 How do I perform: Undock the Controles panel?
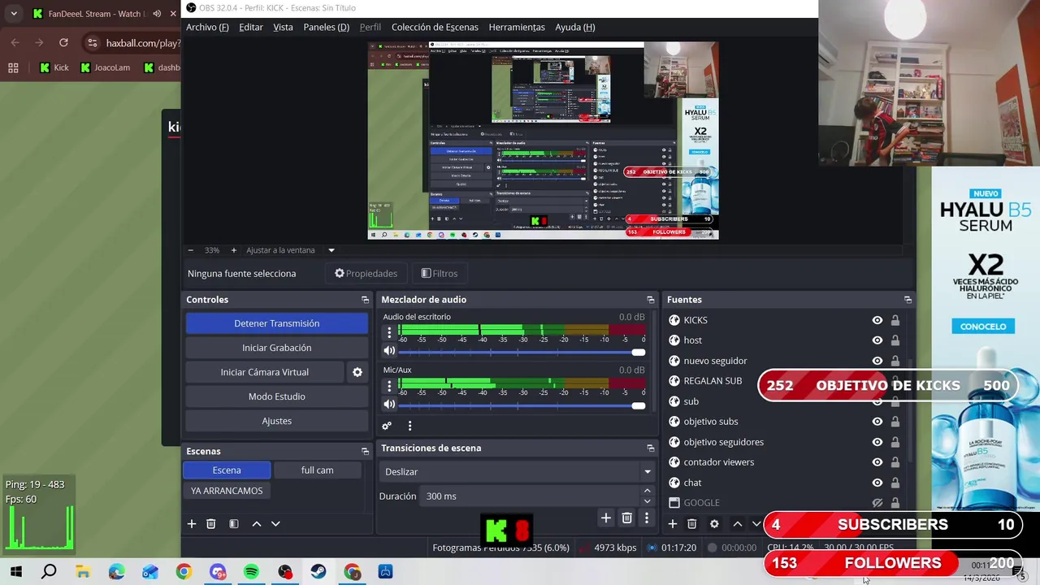(365, 300)
